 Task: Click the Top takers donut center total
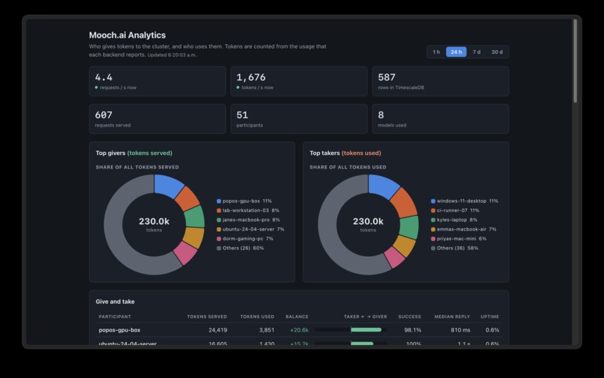coord(368,222)
